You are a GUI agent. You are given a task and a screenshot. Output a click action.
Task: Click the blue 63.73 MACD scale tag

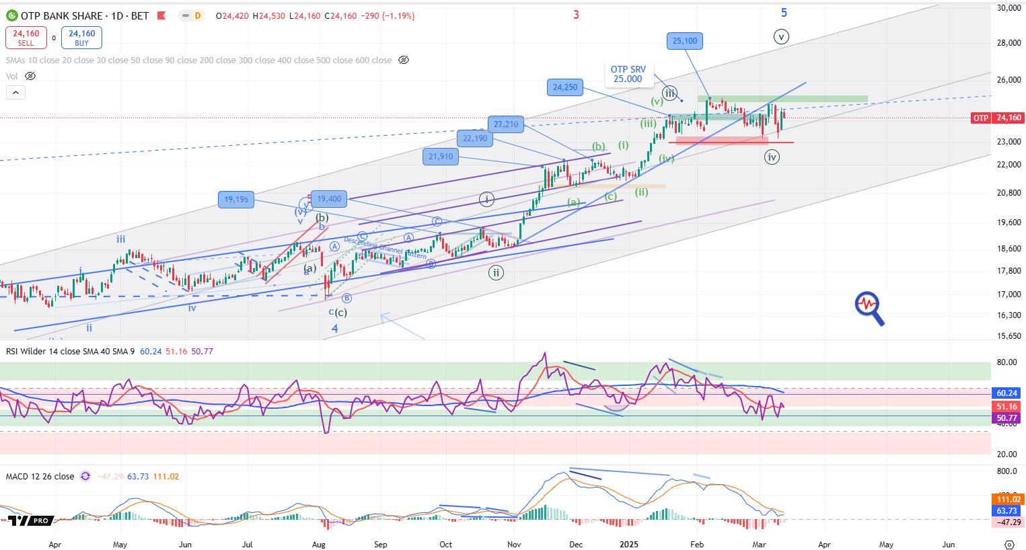1008,511
